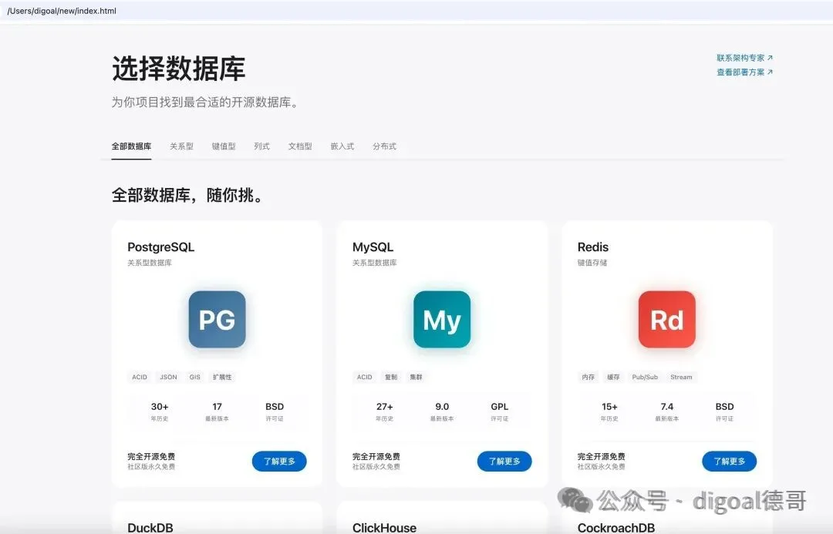Viewport: 833px width, 534px height.
Task: Click the JSON tag on PostgreSQL card
Action: [168, 377]
